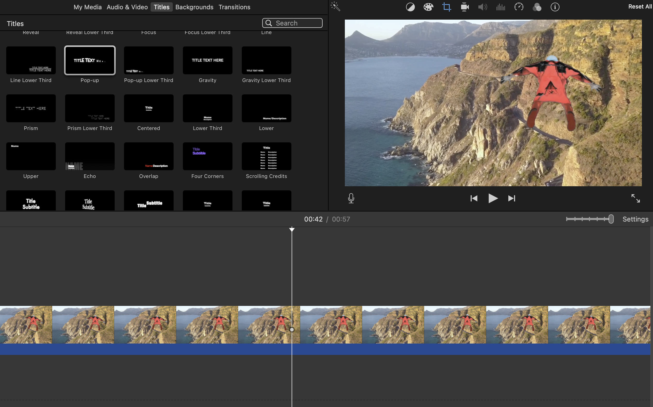Expand the Backgrounds category

[194, 6]
